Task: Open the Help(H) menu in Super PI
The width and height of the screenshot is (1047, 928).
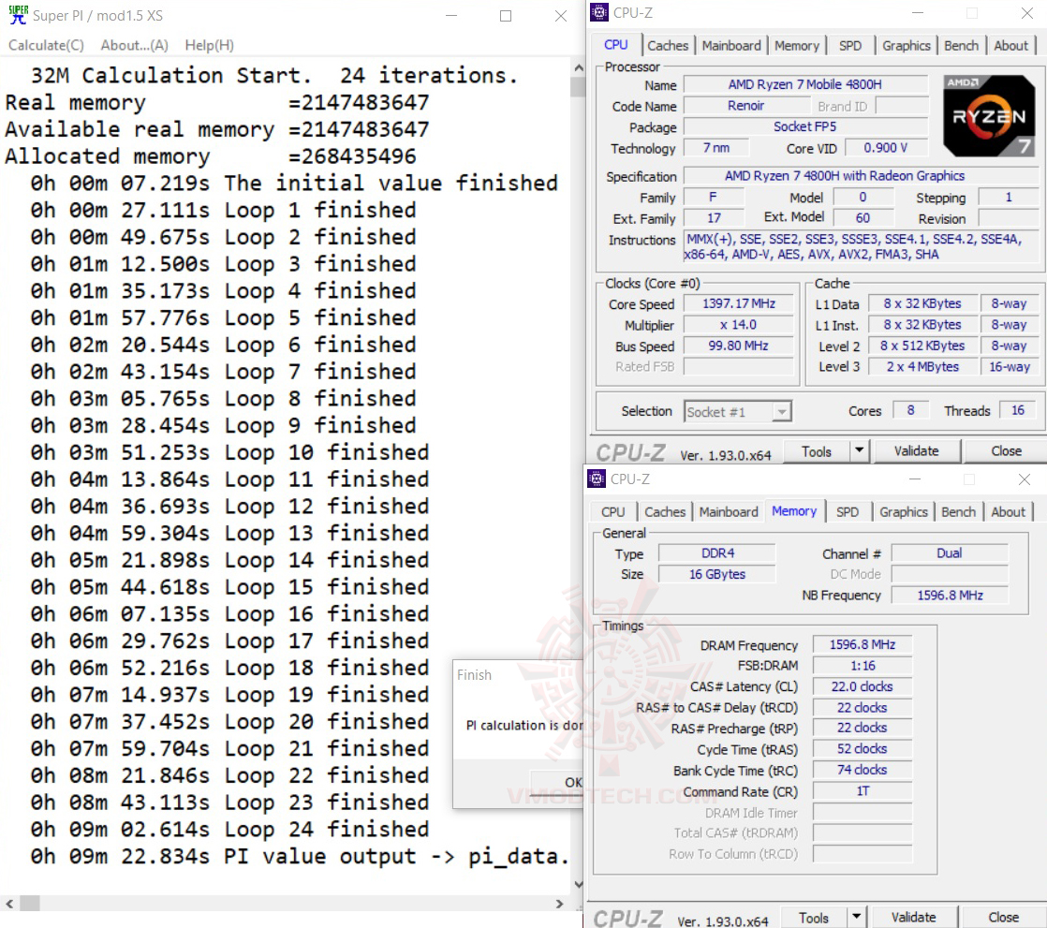Action: [x=209, y=45]
